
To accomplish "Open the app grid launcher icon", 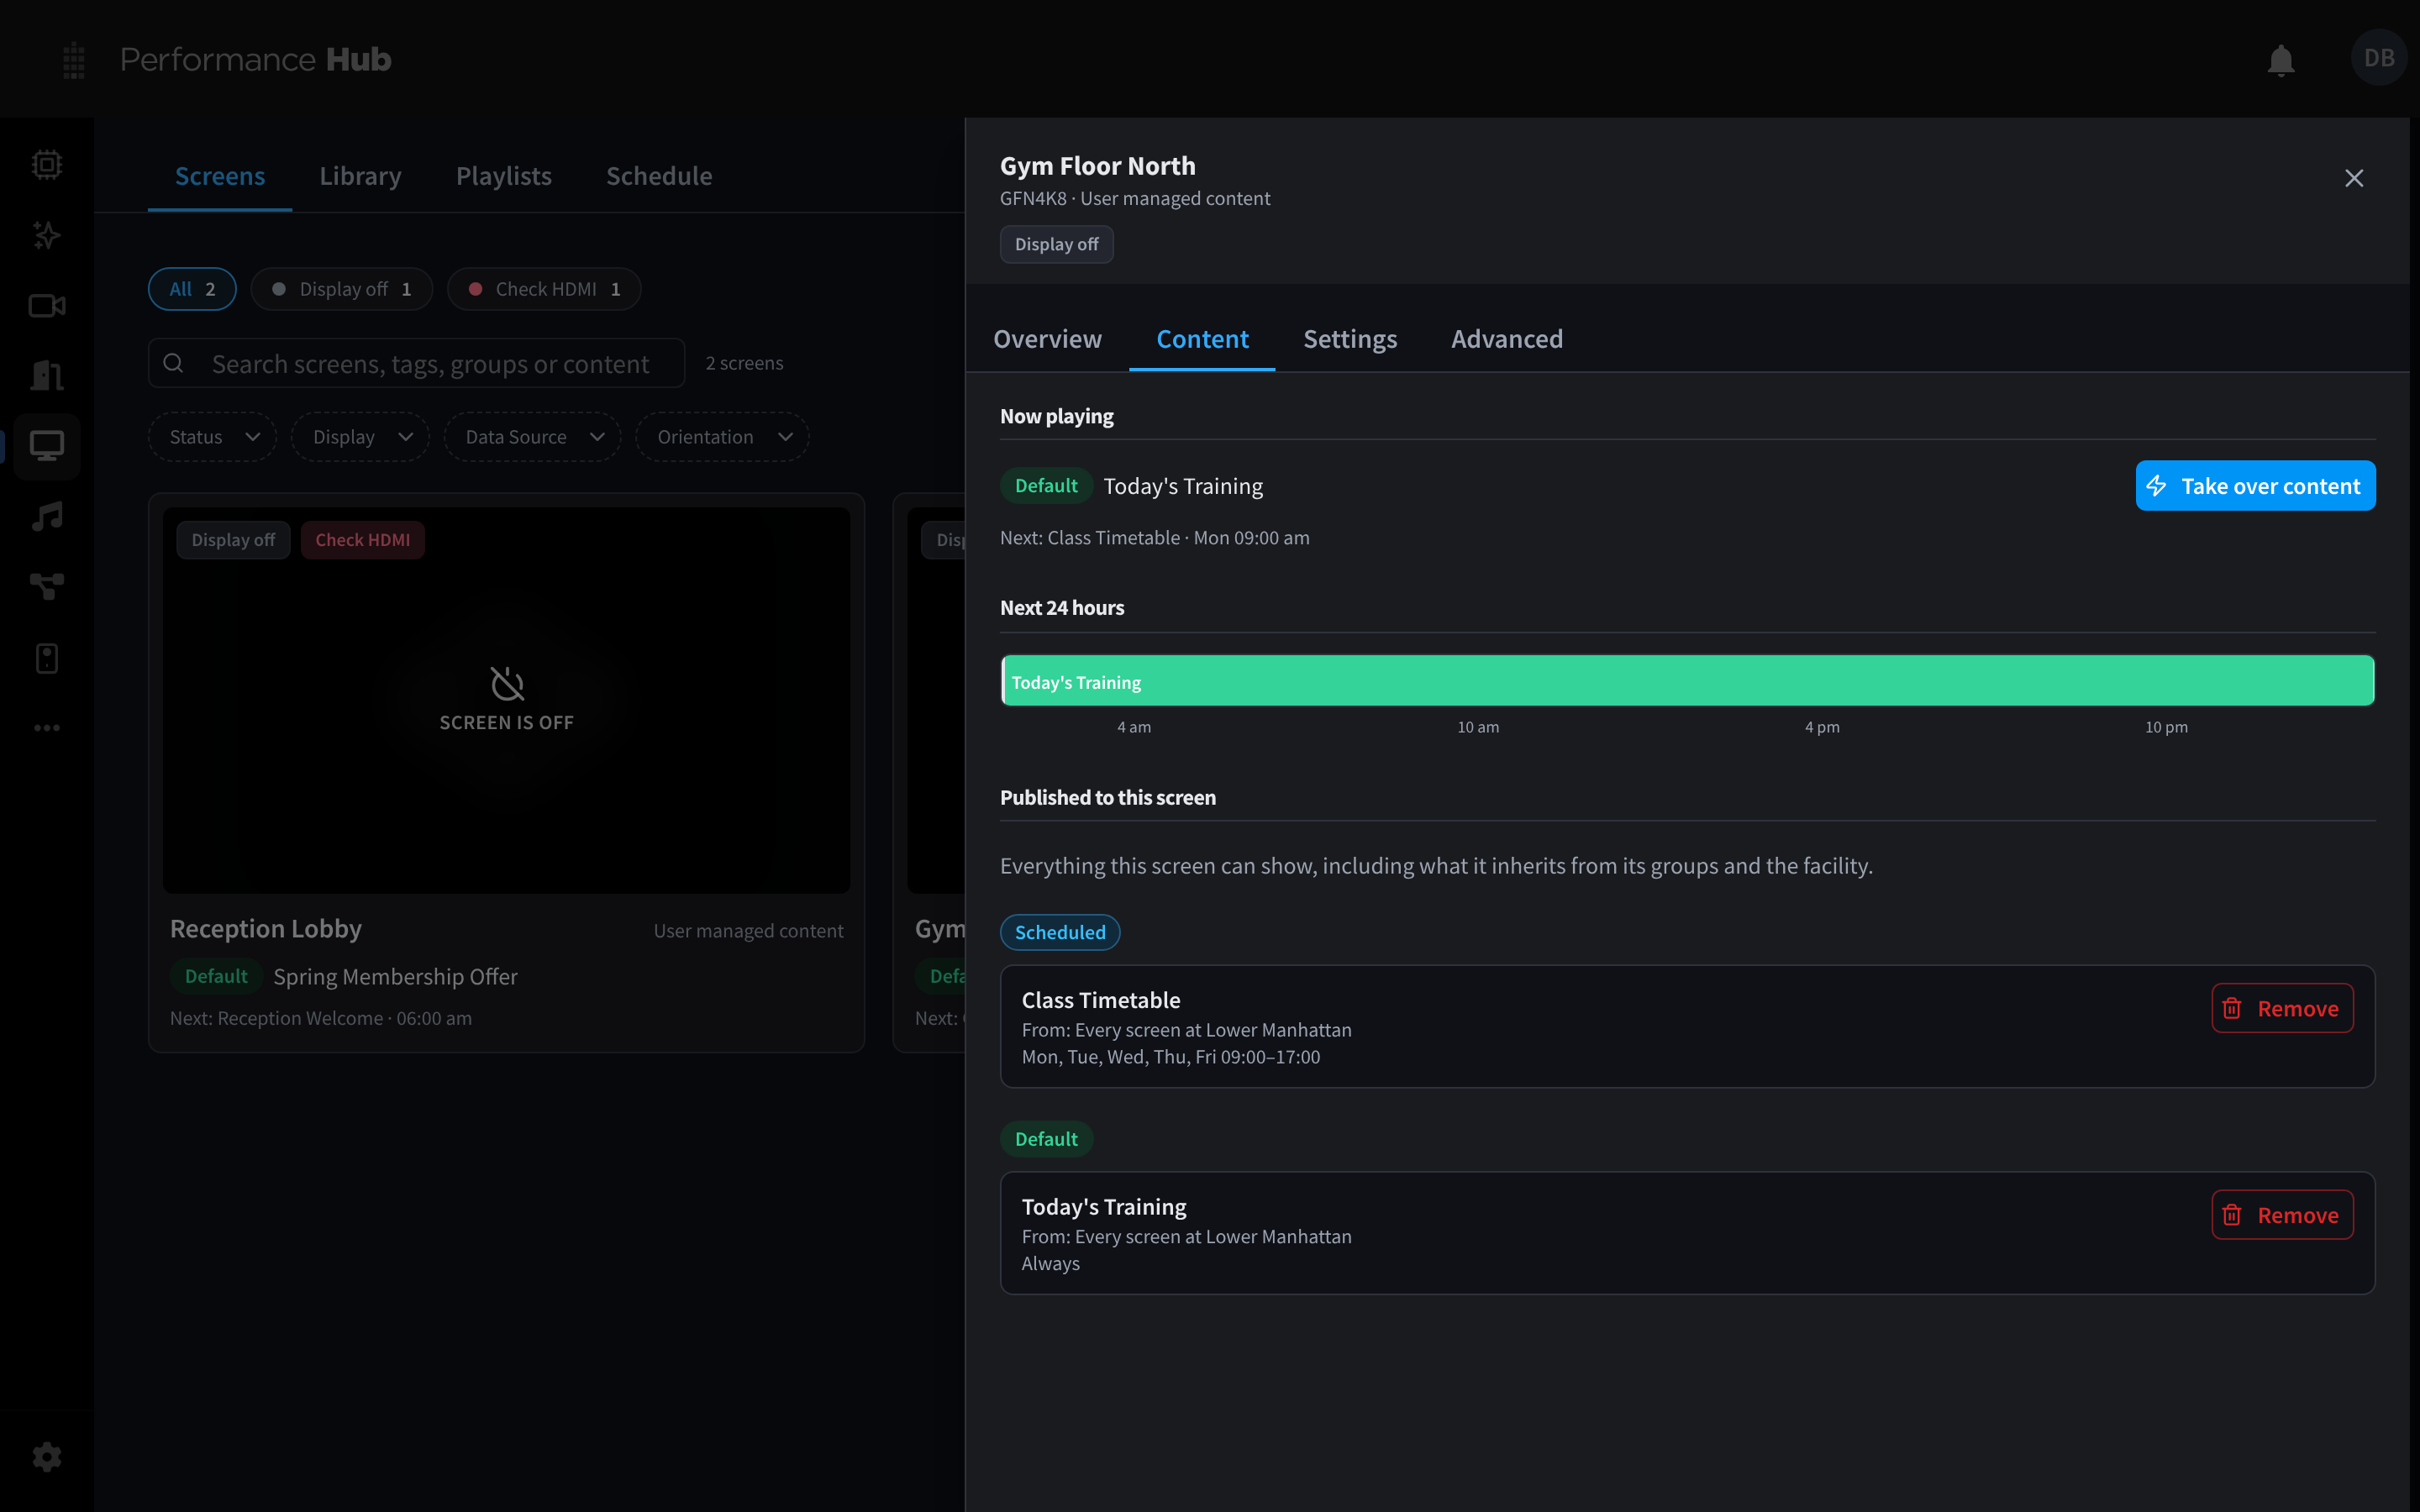I will (74, 60).
